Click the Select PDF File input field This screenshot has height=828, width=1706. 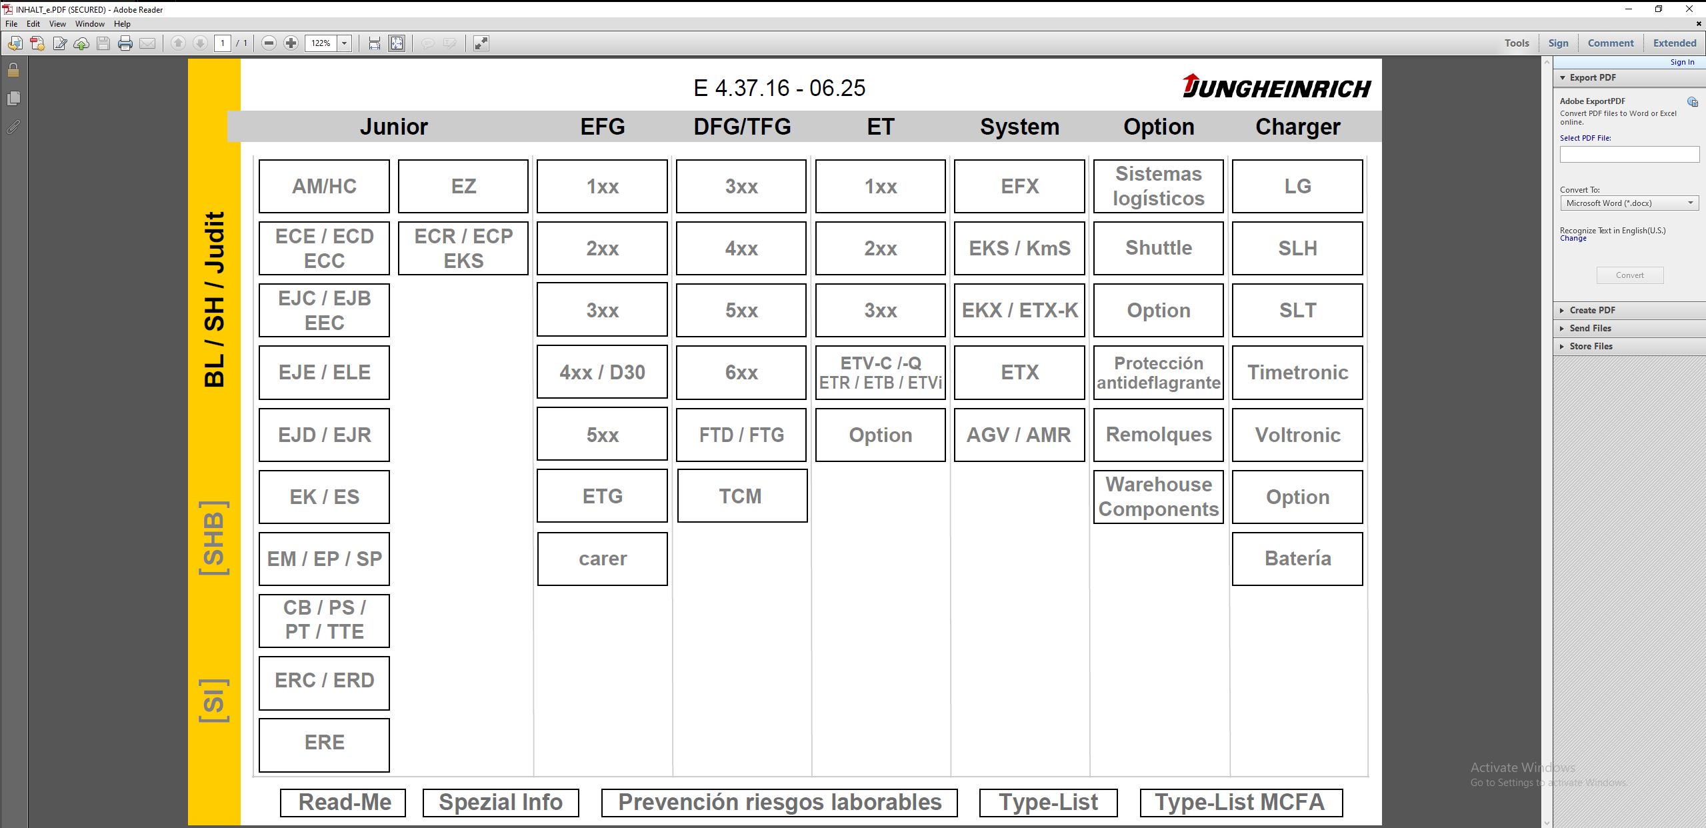[1629, 155]
